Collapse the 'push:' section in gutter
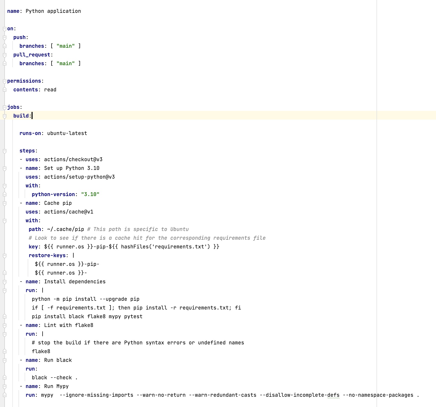The height and width of the screenshot is (407, 436). pos(4,37)
